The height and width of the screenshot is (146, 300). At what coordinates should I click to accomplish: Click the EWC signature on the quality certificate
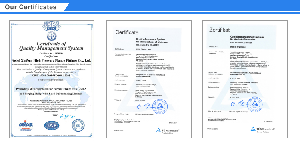click(x=67, y=116)
